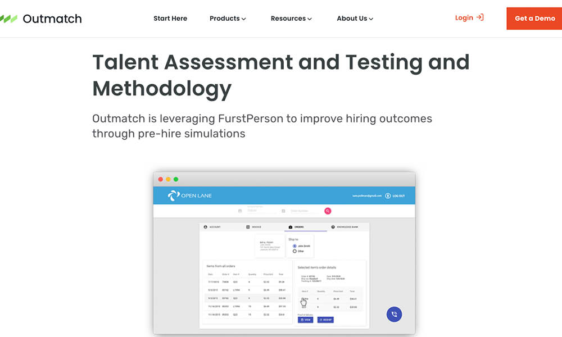Click the Login link
The height and width of the screenshot is (337, 562).
point(469,17)
